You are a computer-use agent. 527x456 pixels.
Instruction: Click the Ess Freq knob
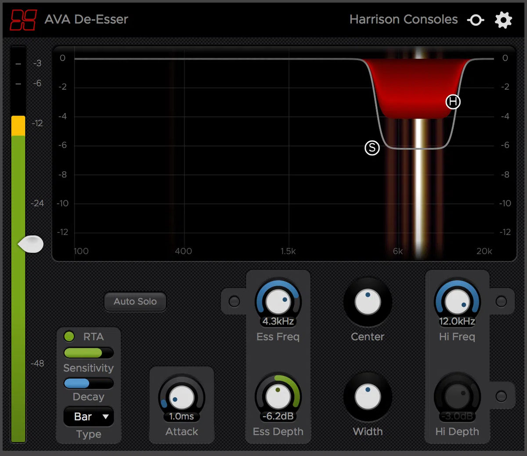point(278,302)
